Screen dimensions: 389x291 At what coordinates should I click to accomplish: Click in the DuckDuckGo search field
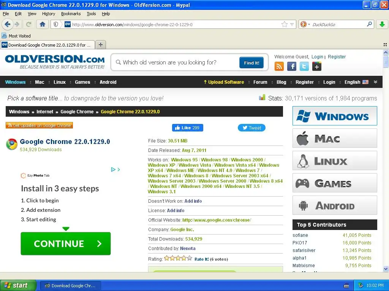point(338,24)
